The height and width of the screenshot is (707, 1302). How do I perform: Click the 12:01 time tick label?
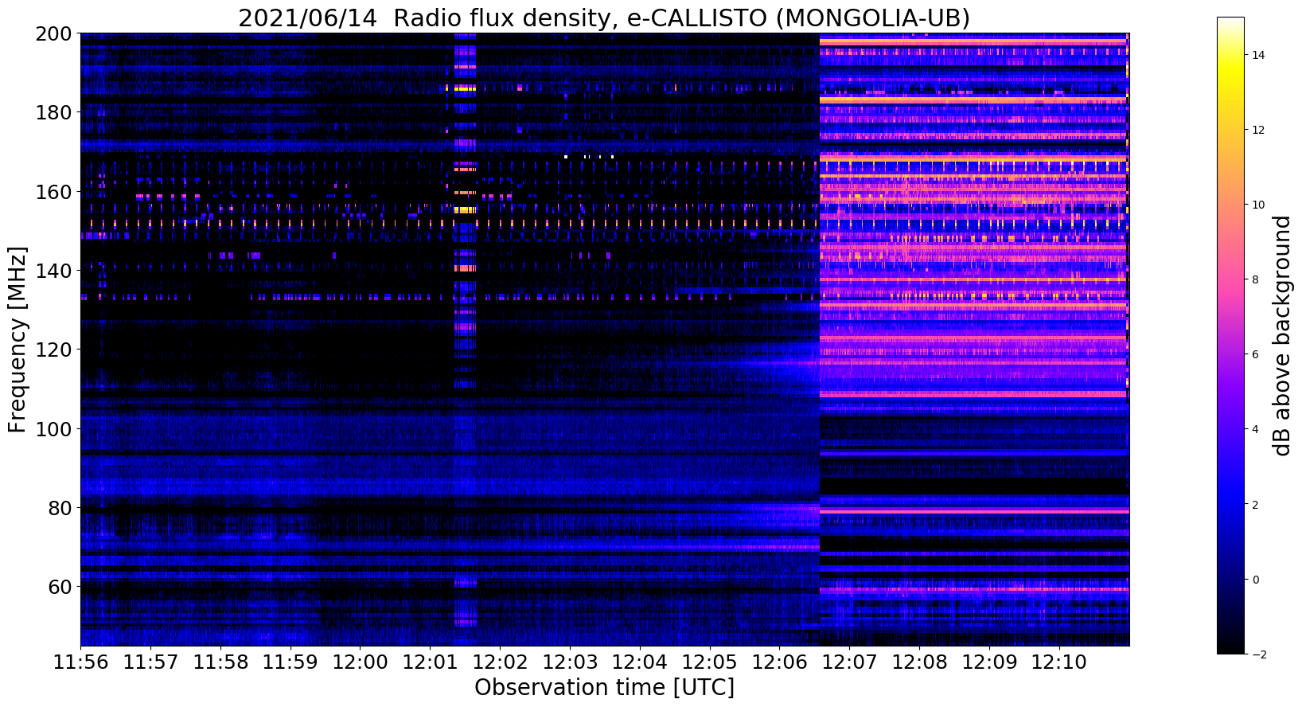pos(431,662)
